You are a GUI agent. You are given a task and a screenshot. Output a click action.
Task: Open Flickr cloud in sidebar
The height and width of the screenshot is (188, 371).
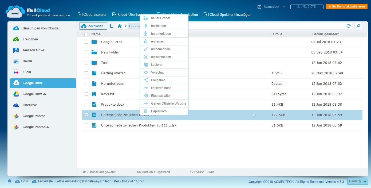(27, 72)
